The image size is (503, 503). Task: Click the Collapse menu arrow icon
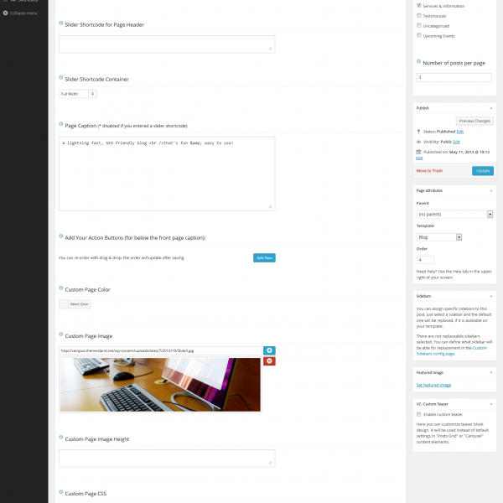[x=5, y=14]
